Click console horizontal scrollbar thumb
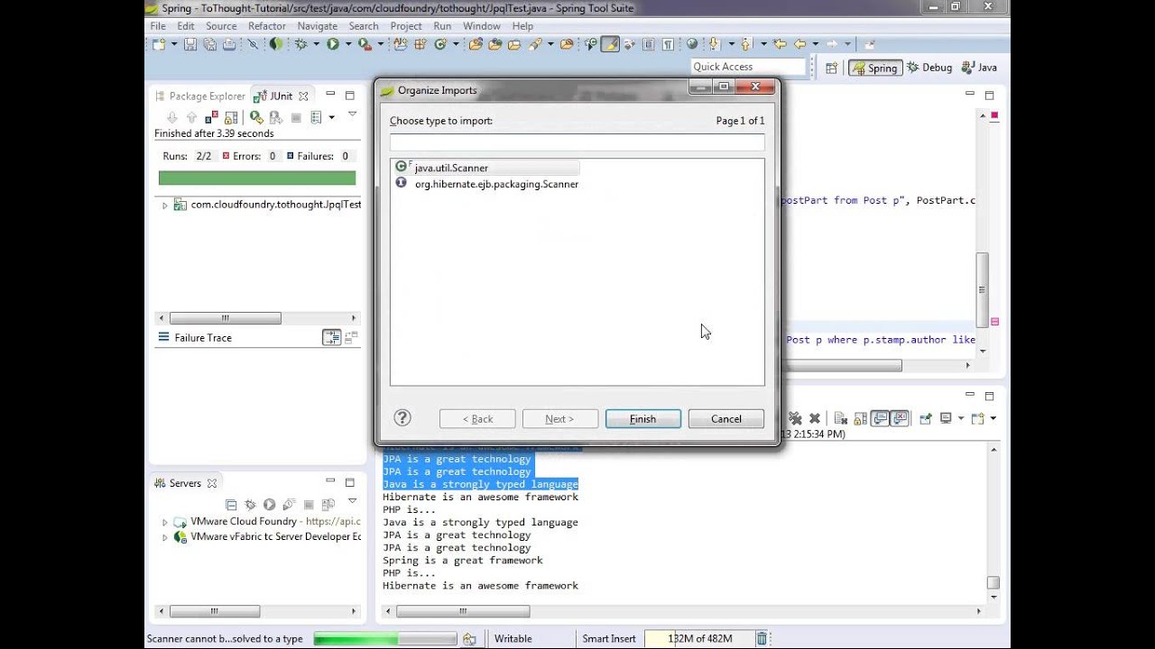Viewport: 1155px width, 649px height. pos(463,611)
